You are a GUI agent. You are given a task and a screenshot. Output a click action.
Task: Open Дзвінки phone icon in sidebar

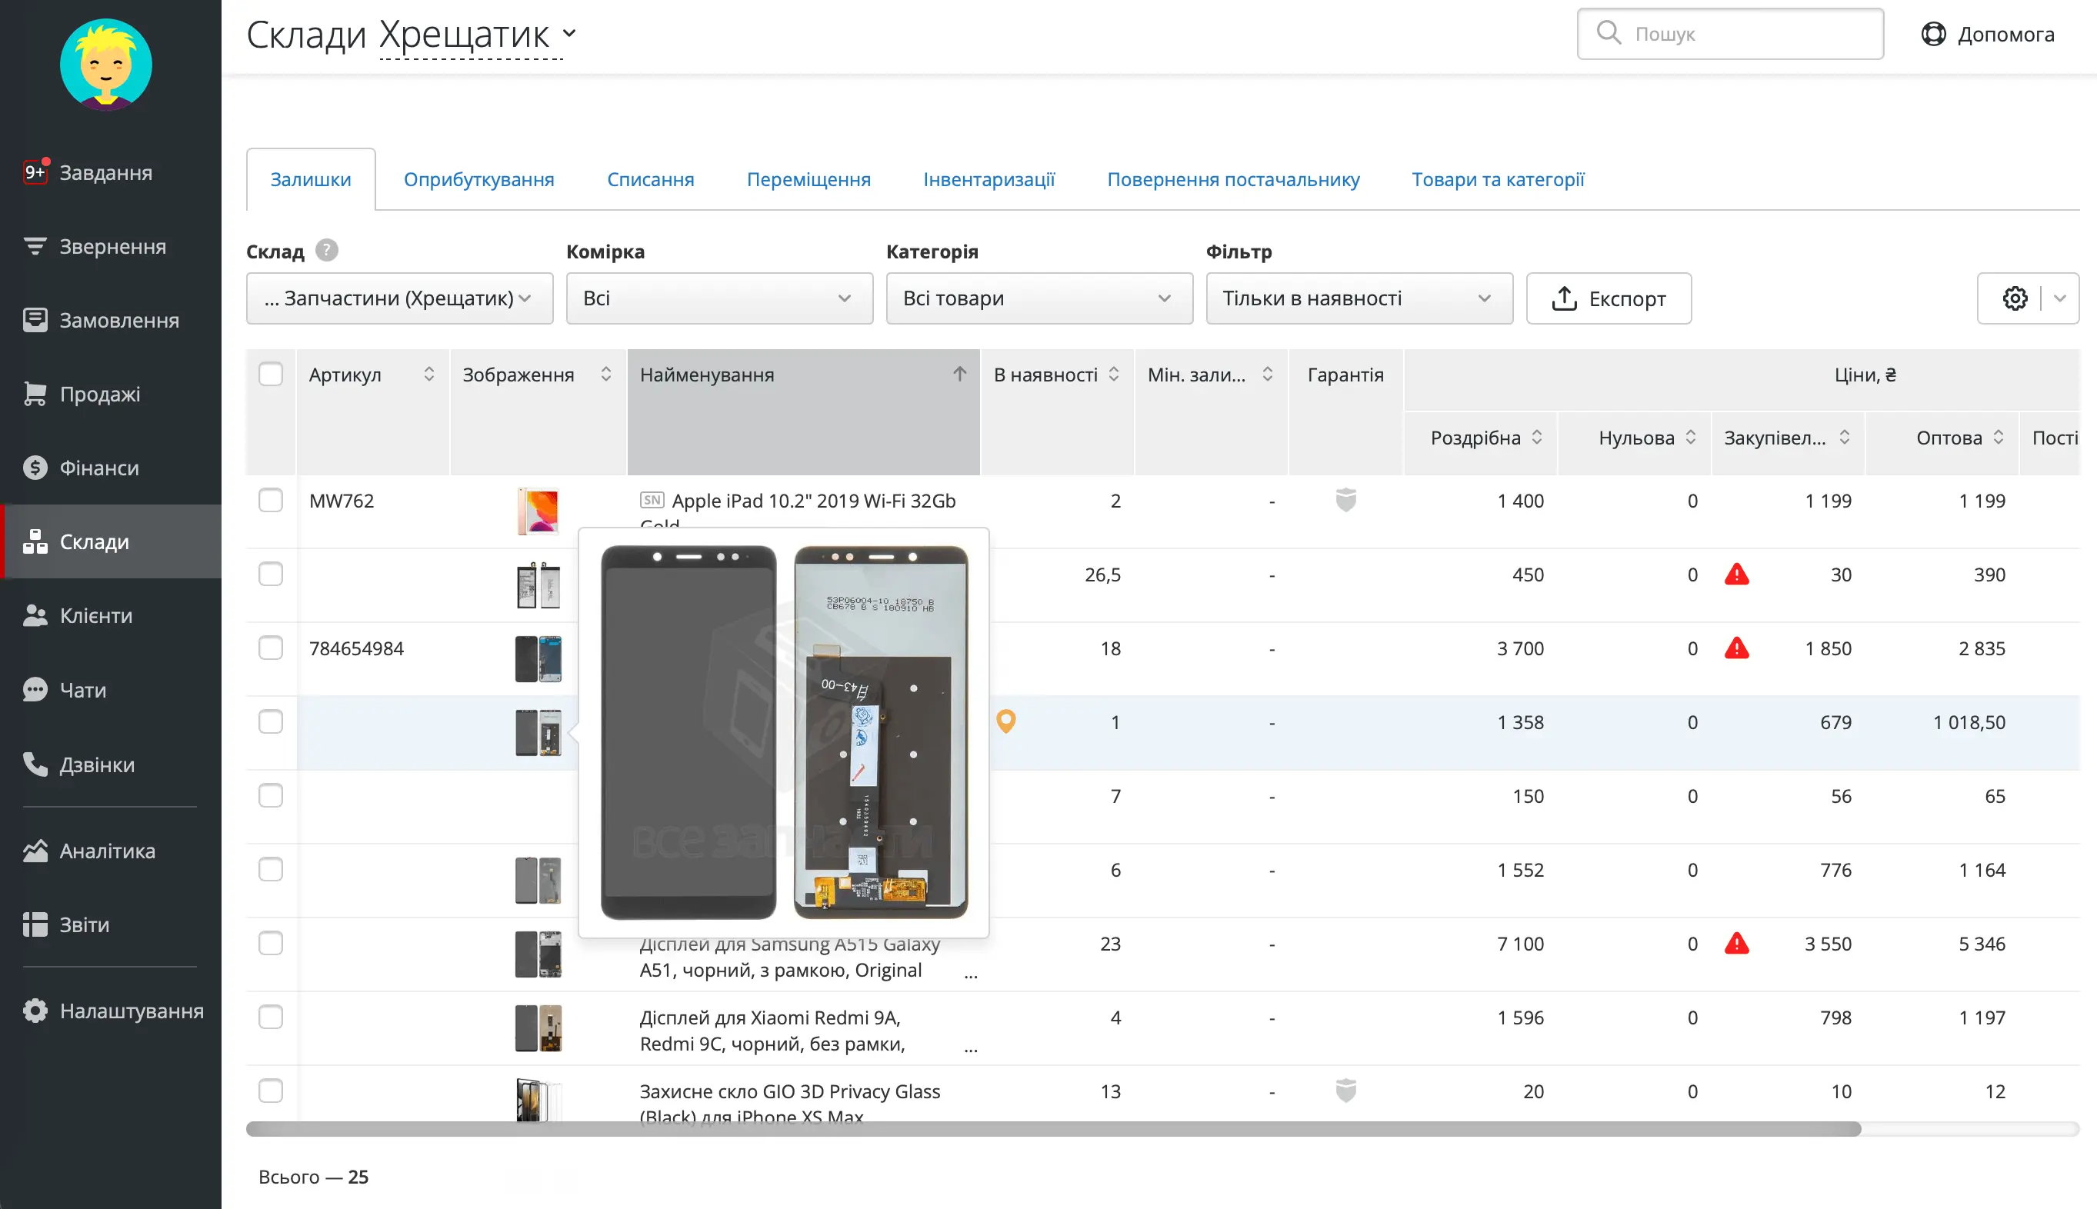pos(35,764)
